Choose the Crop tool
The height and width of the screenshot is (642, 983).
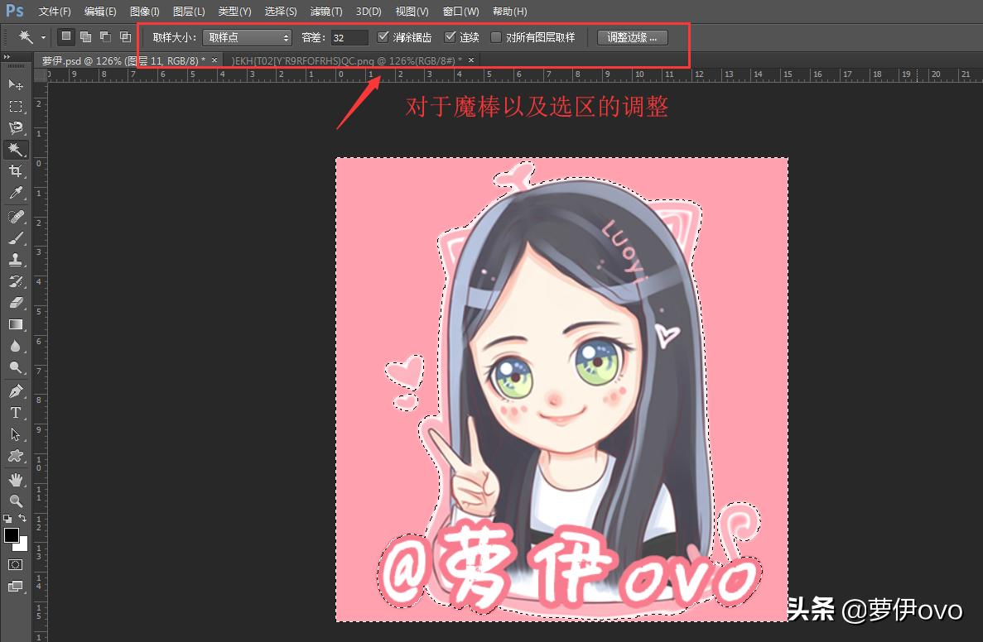coord(15,171)
